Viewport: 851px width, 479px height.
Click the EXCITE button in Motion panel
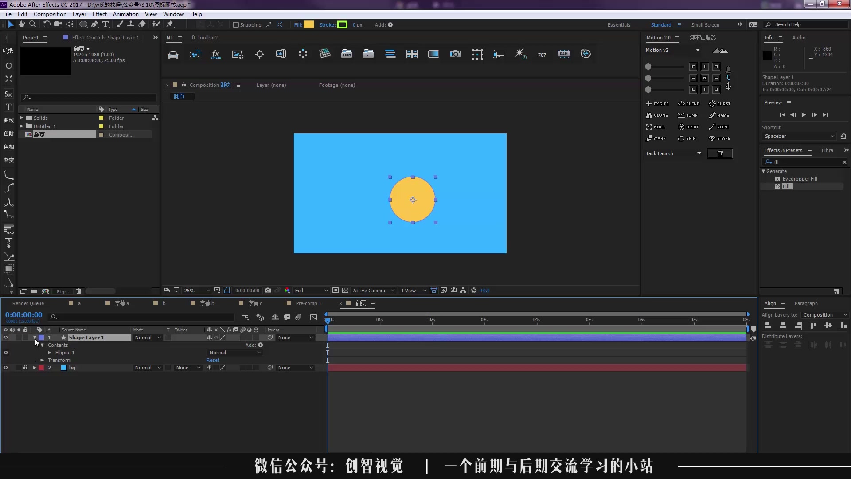click(657, 104)
